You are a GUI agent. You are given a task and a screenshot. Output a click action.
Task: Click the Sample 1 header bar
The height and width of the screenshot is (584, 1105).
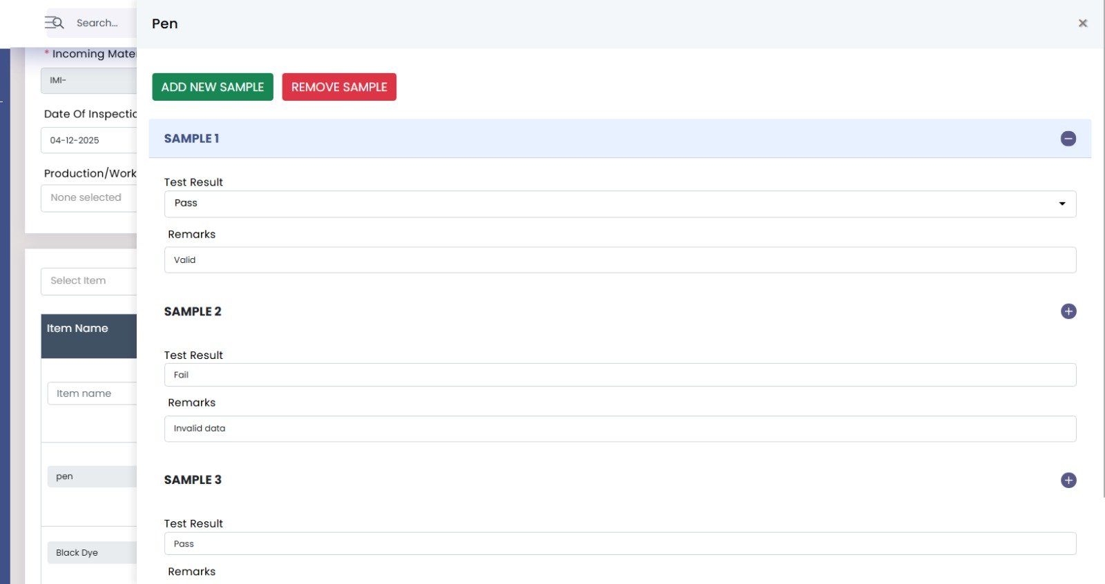click(x=608, y=139)
